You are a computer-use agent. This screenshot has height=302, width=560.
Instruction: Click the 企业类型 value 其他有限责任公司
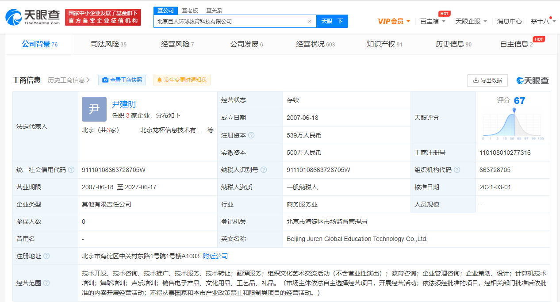107,204
